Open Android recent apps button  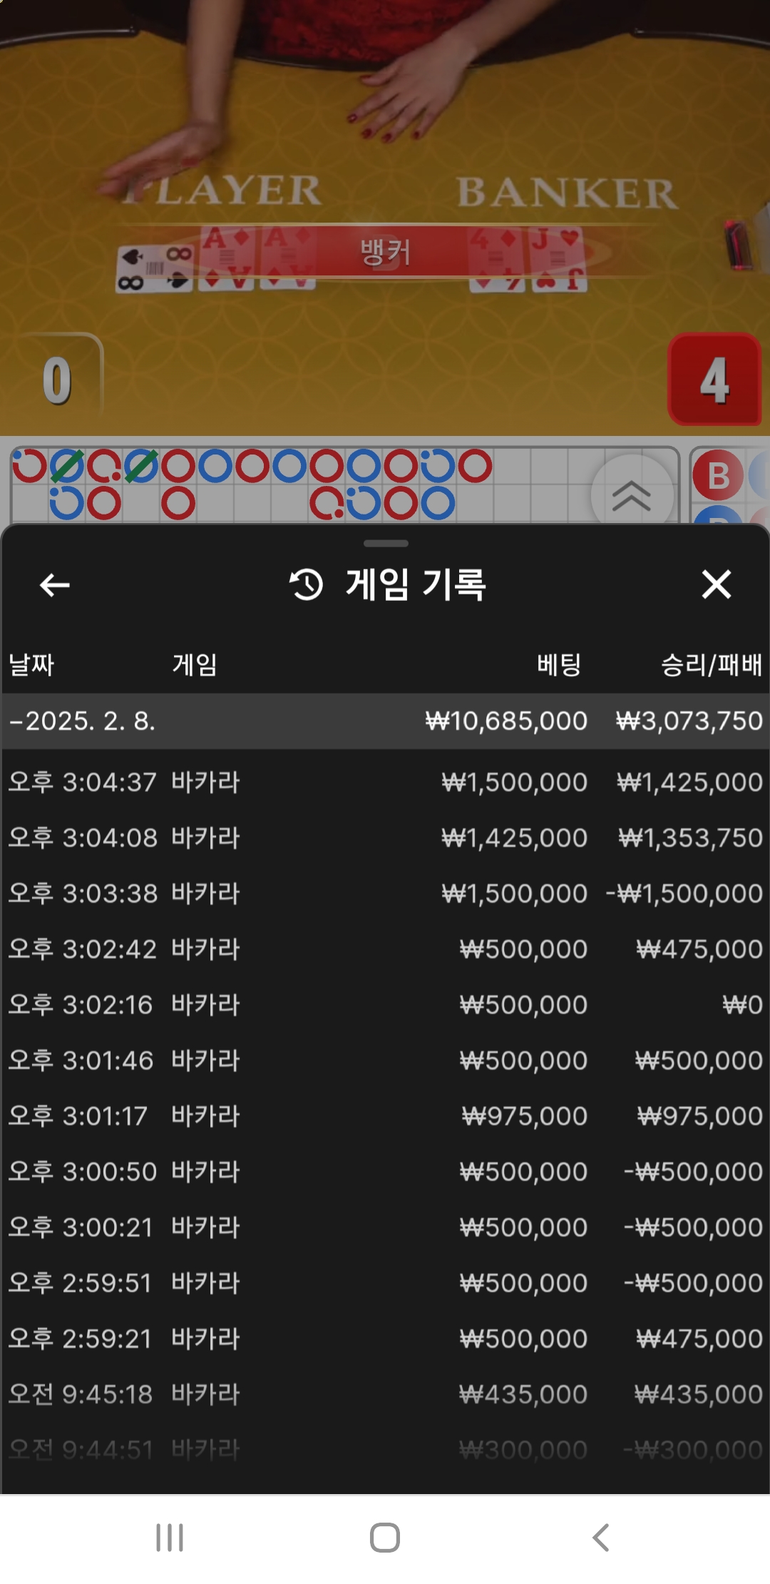coord(170,1538)
